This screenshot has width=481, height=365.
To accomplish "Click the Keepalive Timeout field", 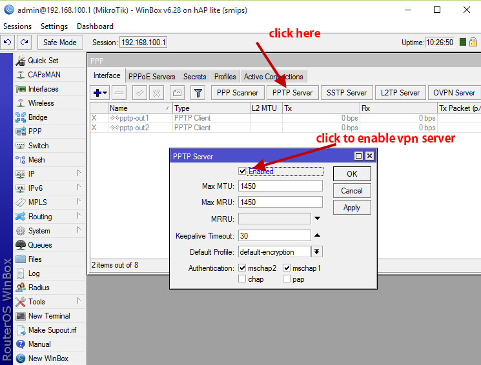I will (x=274, y=235).
